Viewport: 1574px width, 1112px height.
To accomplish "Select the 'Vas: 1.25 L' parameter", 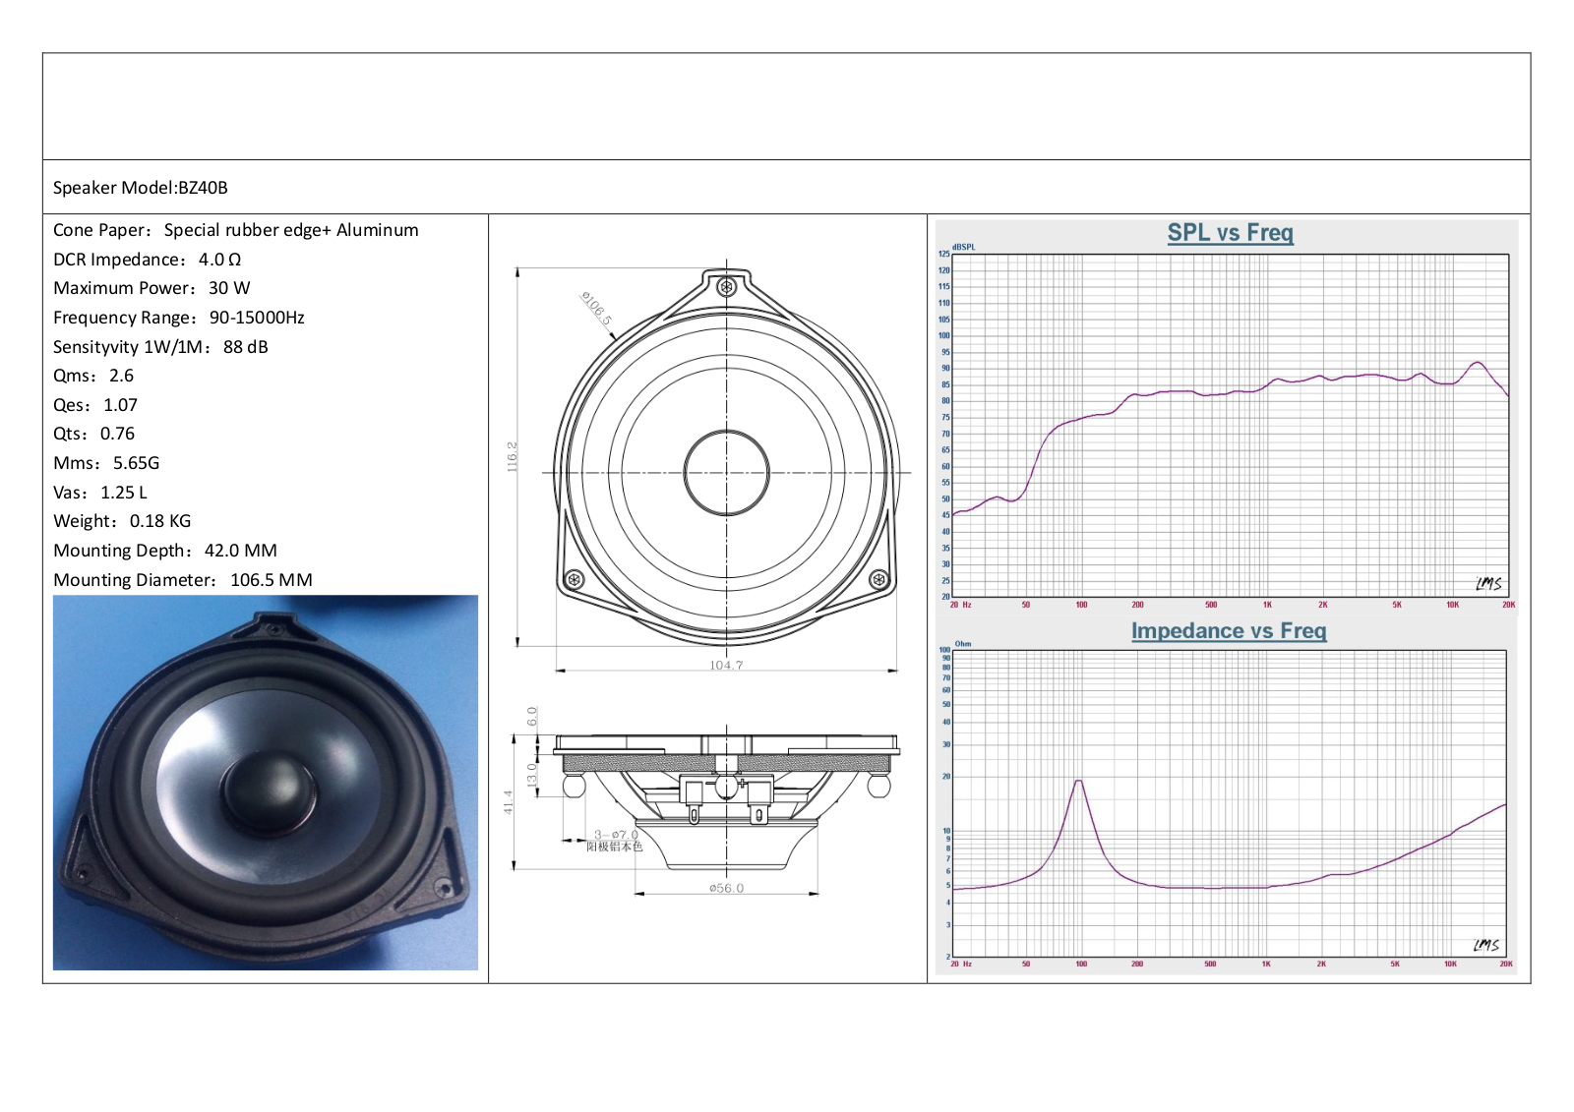I will click(100, 493).
